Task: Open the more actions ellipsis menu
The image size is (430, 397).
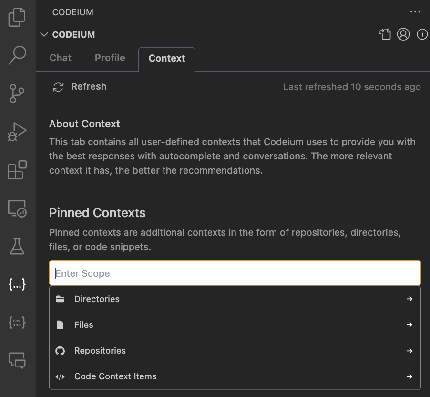Action: coord(415,12)
